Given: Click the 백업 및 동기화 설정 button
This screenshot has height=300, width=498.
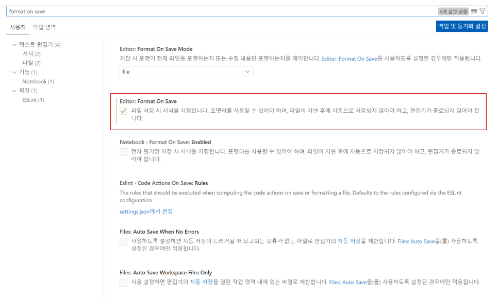Looking at the screenshot, I should (462, 26).
